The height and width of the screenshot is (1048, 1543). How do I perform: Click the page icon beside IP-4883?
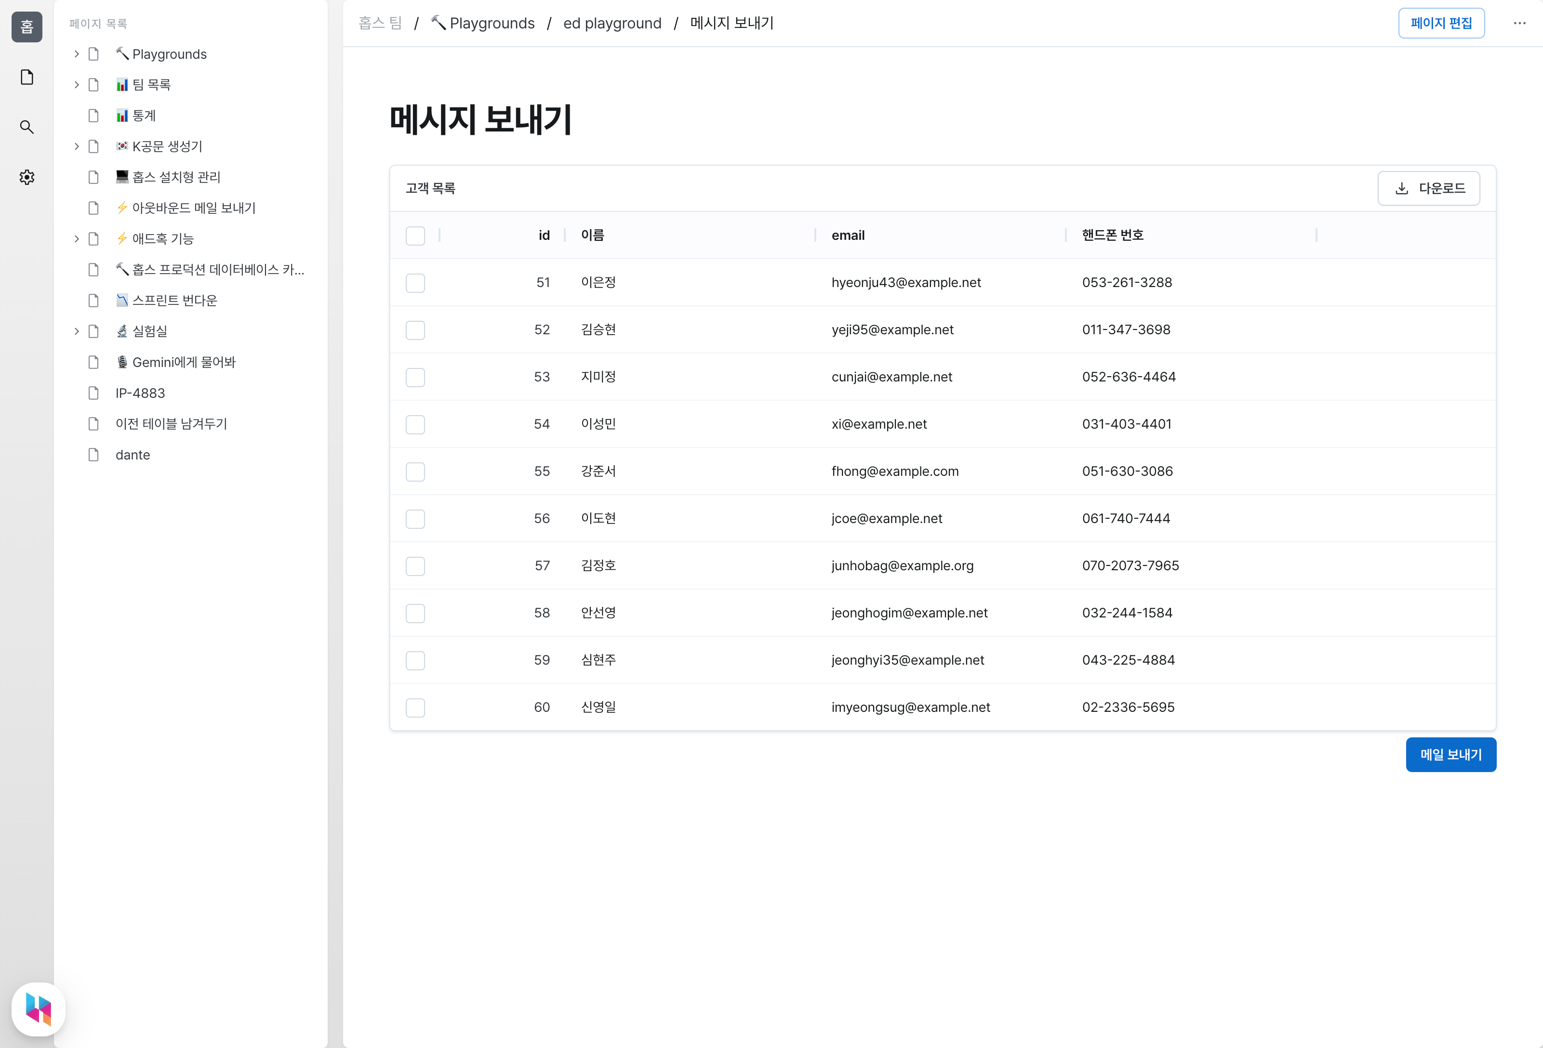(x=93, y=393)
